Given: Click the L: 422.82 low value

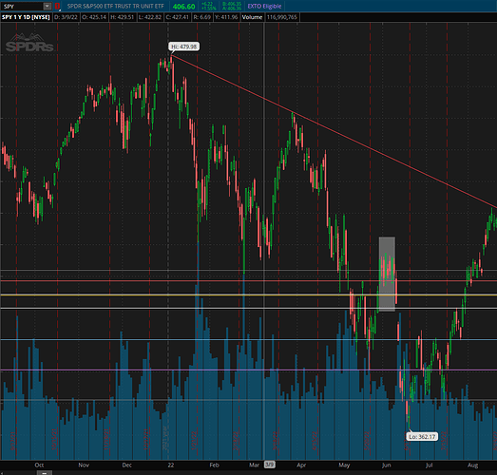Looking at the screenshot, I should (150, 17).
